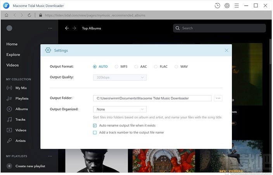Select MP3 output format

(116, 67)
